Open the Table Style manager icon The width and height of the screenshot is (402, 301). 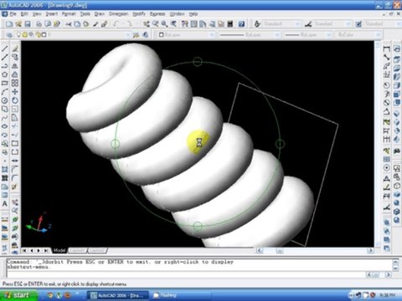[x=358, y=24]
